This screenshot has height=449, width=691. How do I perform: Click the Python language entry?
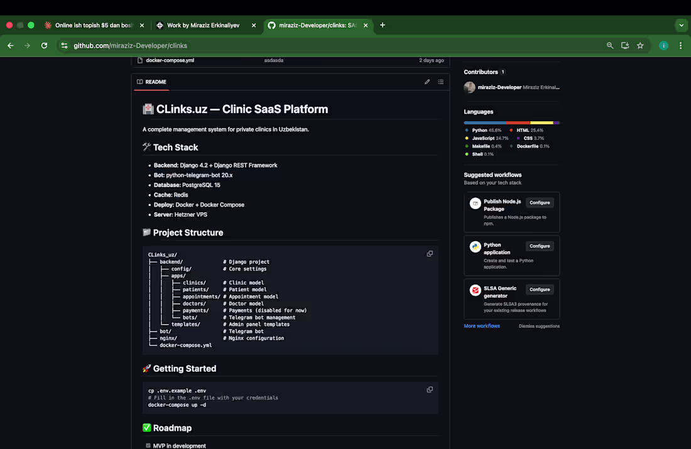(x=483, y=130)
